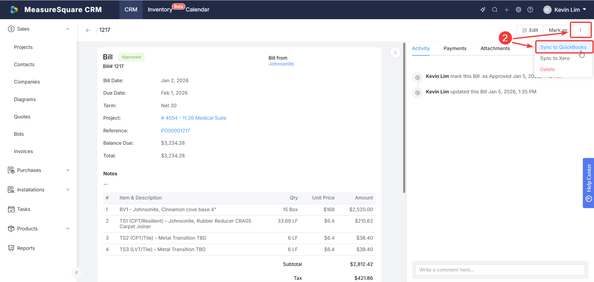Click the Term value Net 30

click(169, 105)
